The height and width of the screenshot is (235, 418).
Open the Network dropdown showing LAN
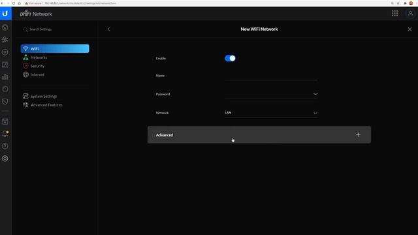tap(271, 113)
